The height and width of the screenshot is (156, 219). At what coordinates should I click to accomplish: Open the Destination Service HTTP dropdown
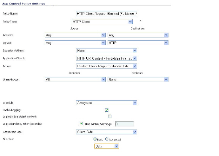point(138,43)
